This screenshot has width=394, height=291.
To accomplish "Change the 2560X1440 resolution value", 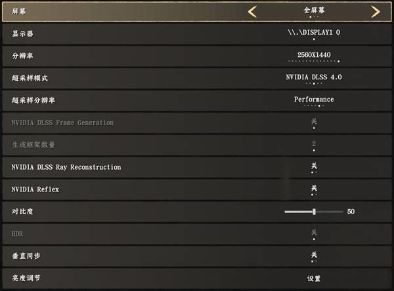I will click(x=314, y=54).
